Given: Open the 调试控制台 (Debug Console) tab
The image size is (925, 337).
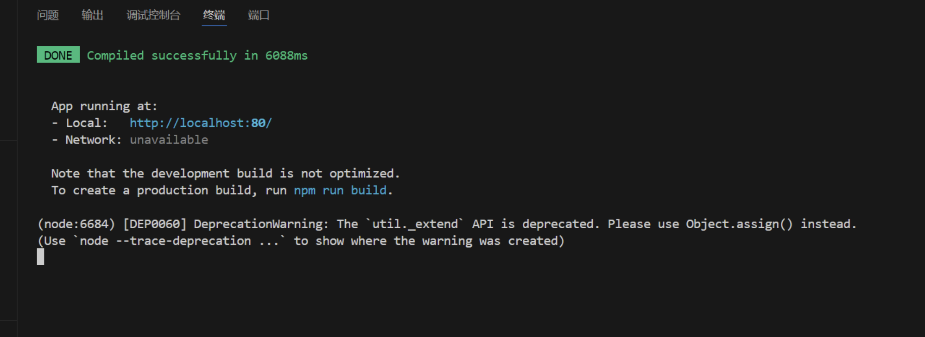Looking at the screenshot, I should pyautogui.click(x=153, y=15).
